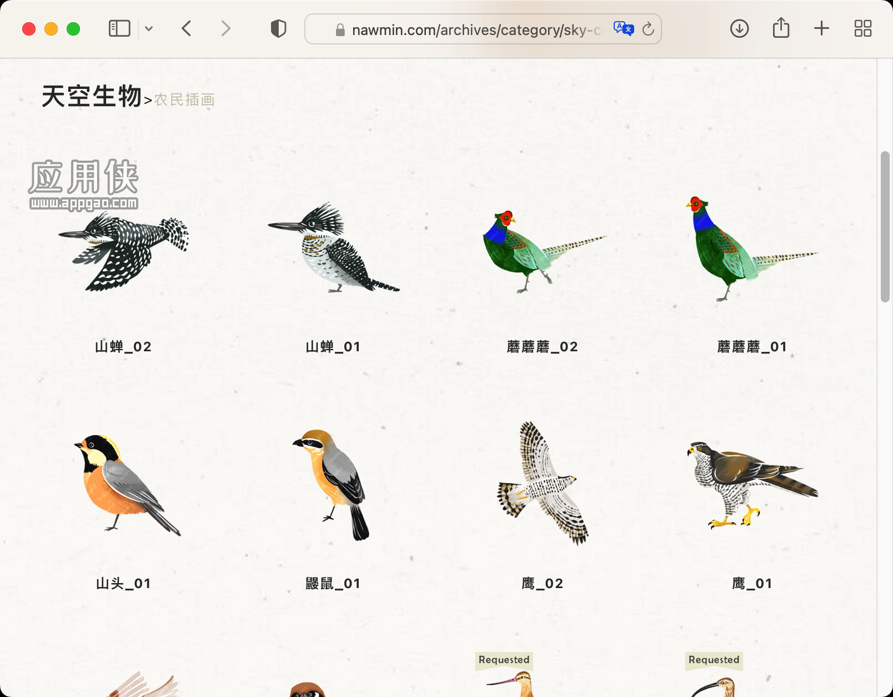This screenshot has width=893, height=697.
Task: Focus the nawmin.com address field
Action: tap(483, 29)
